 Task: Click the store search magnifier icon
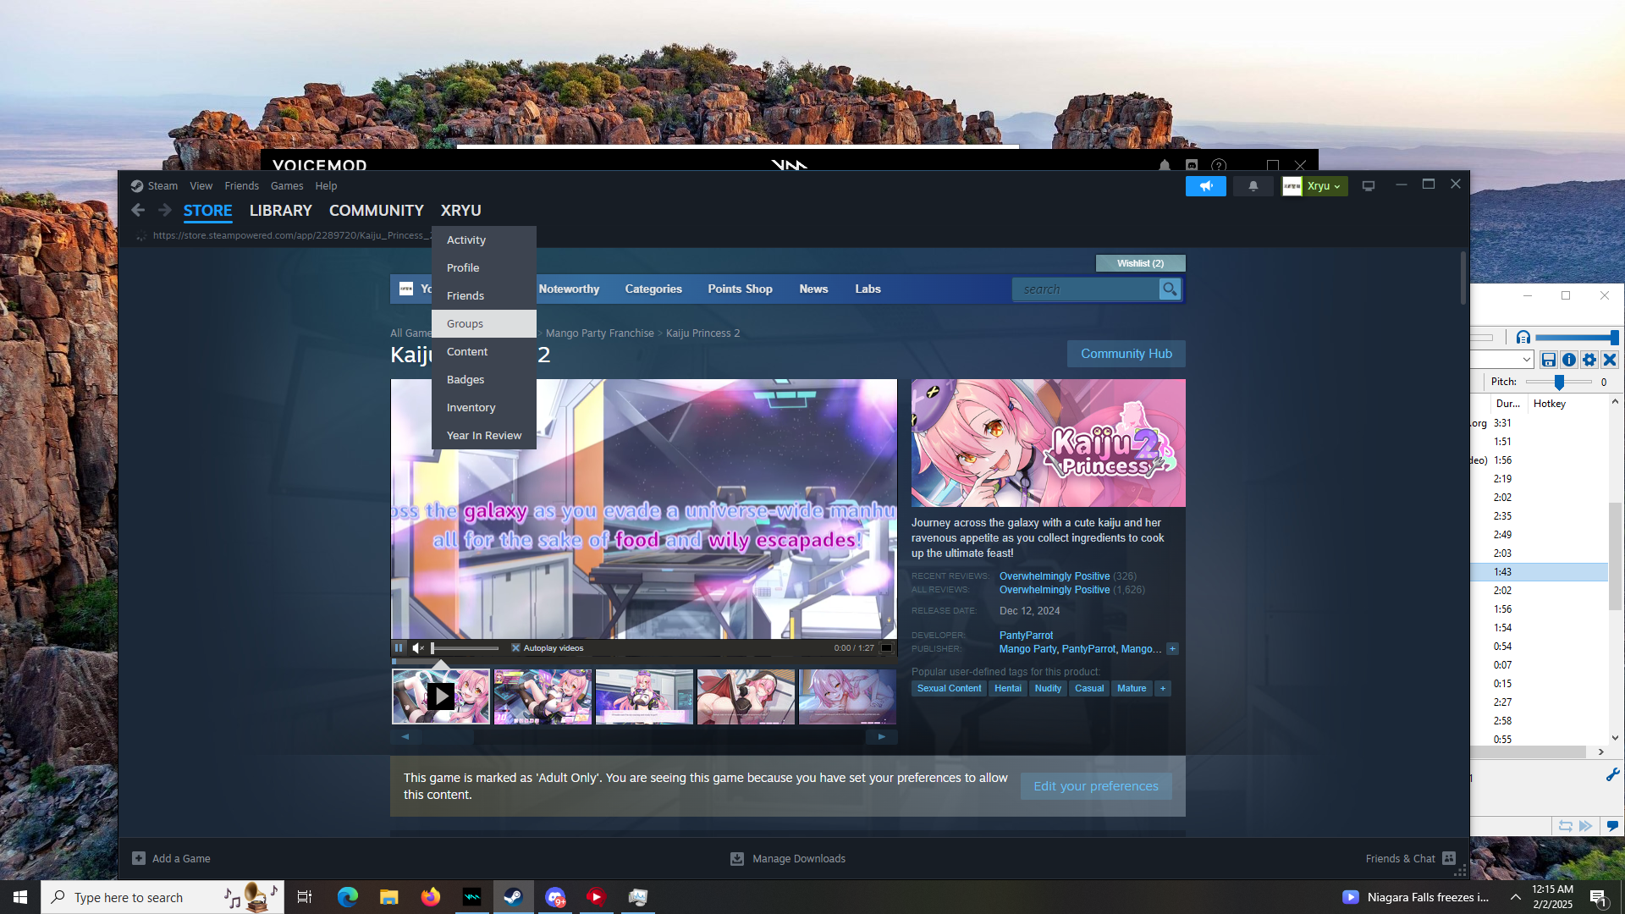coord(1170,289)
